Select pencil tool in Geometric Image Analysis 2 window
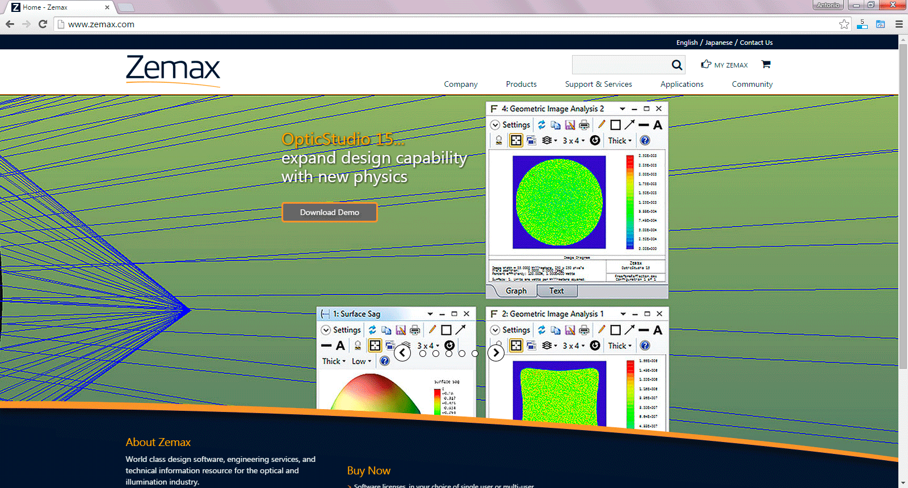908x488 pixels. [x=602, y=124]
